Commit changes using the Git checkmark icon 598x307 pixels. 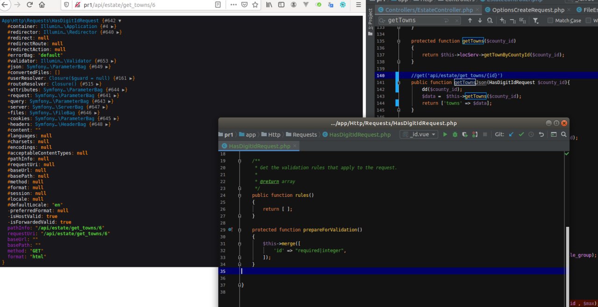coord(521,134)
